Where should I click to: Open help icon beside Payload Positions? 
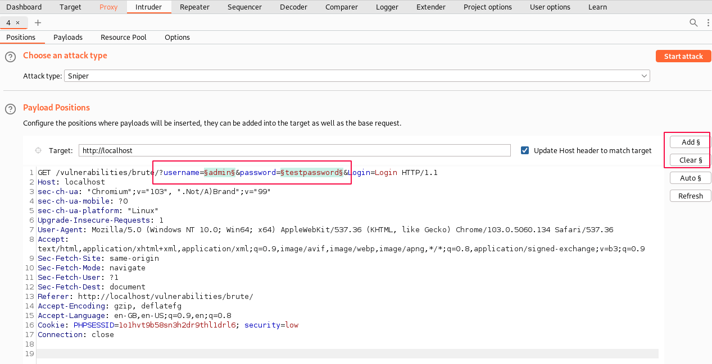[10, 109]
